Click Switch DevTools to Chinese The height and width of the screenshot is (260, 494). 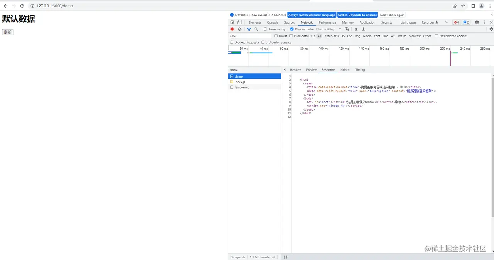[x=357, y=15]
